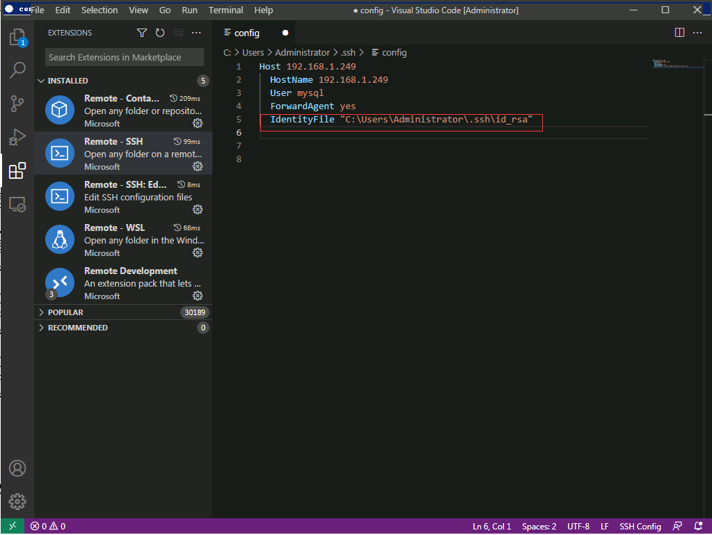Viewport: 712px width, 535px height.
Task: Refresh the extensions list
Action: (160, 33)
